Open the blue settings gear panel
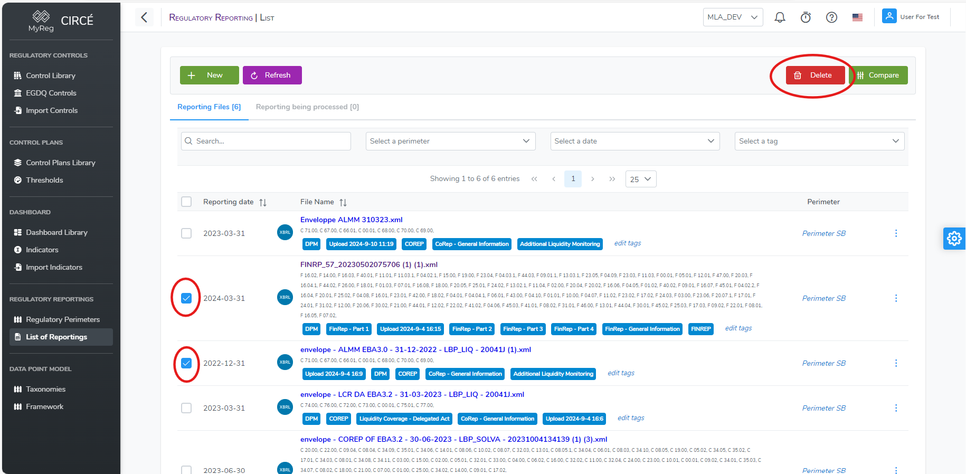 pyautogui.click(x=954, y=239)
